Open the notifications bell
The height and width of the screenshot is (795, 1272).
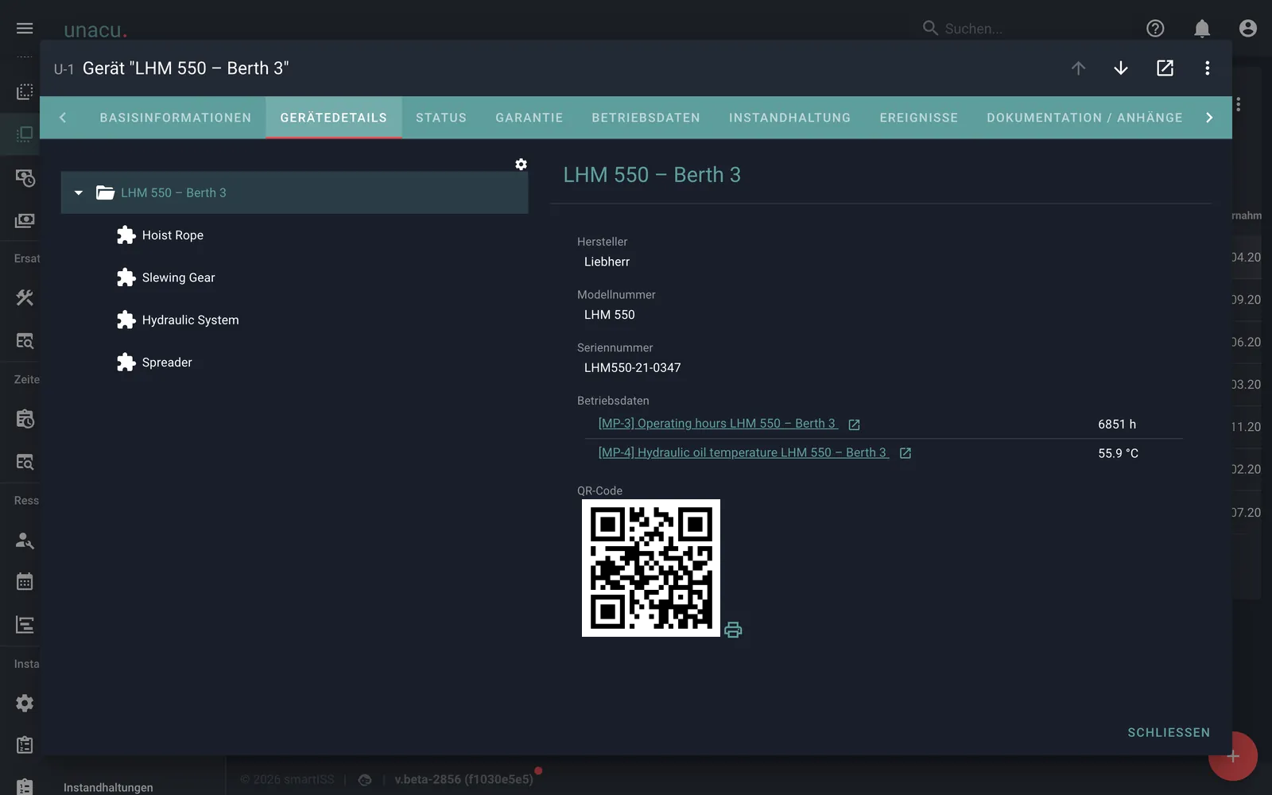pos(1202,29)
